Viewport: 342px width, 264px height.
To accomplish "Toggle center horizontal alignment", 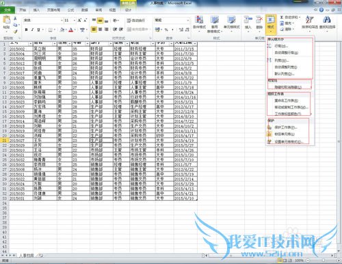I will tap(100, 29).
